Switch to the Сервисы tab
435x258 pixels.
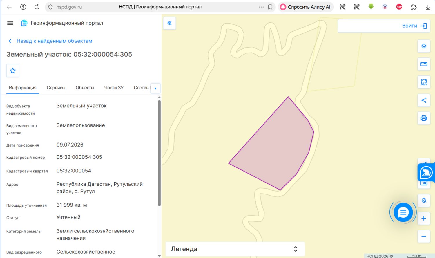coord(56,88)
